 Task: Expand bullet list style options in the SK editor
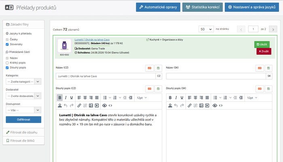point(220,98)
